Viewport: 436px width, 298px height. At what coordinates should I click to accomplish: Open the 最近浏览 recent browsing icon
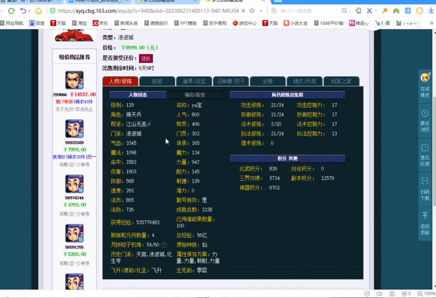(425, 120)
